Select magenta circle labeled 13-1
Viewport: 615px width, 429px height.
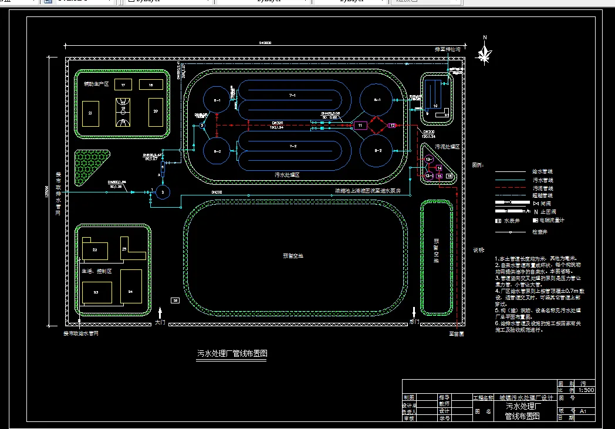[429, 160]
